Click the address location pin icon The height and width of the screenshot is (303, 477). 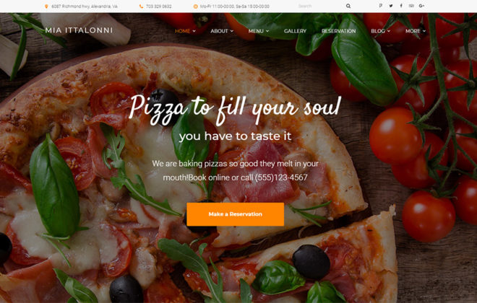[x=46, y=6]
